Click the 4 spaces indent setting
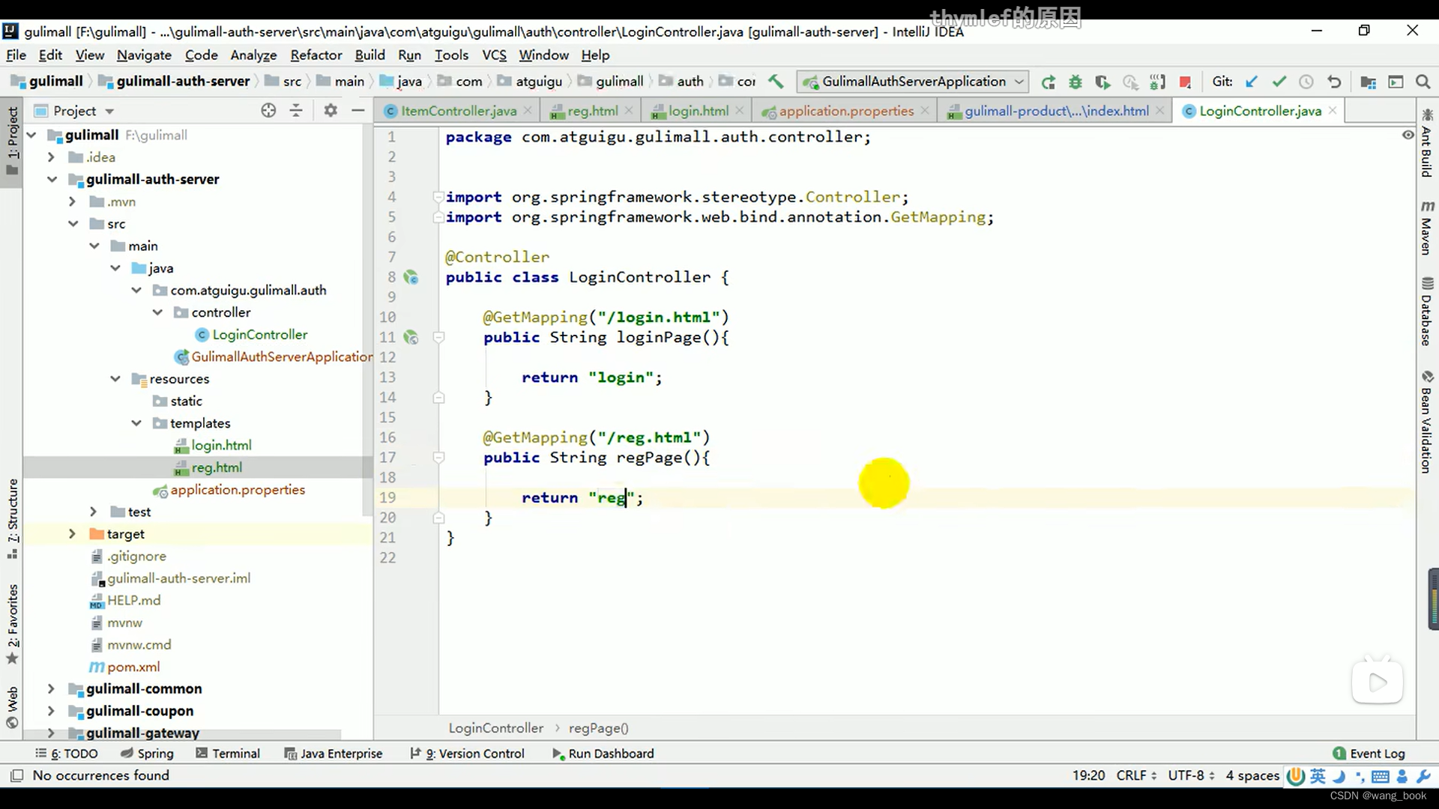The height and width of the screenshot is (809, 1439). [1252, 775]
